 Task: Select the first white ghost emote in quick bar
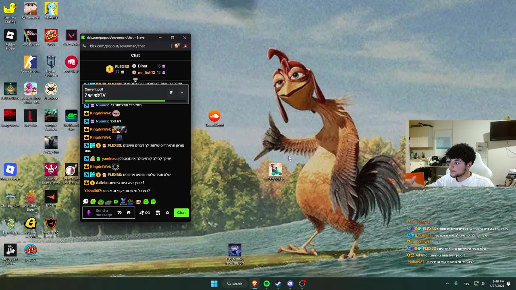[86, 201]
